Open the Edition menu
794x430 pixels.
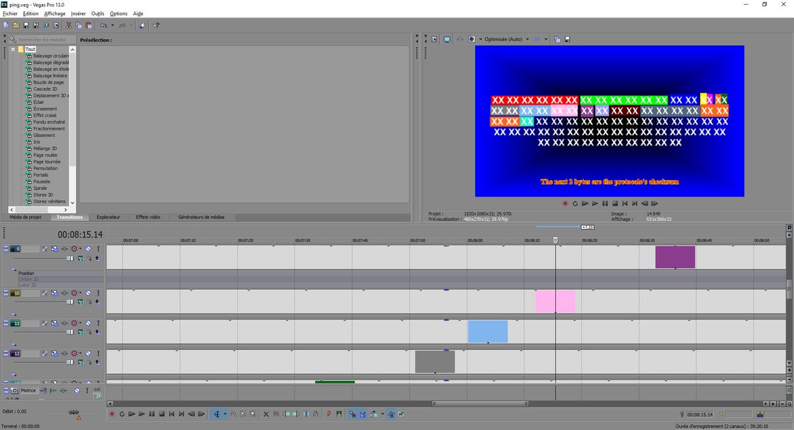(x=31, y=13)
